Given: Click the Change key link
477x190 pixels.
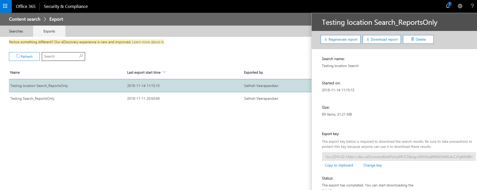Looking at the screenshot, I should [372, 165].
